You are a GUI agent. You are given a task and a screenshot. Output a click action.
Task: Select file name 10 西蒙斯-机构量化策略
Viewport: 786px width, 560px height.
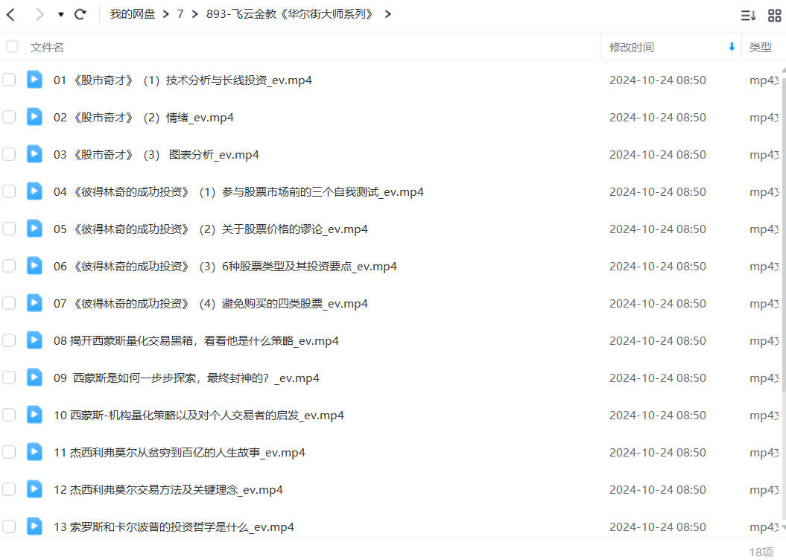click(x=199, y=416)
